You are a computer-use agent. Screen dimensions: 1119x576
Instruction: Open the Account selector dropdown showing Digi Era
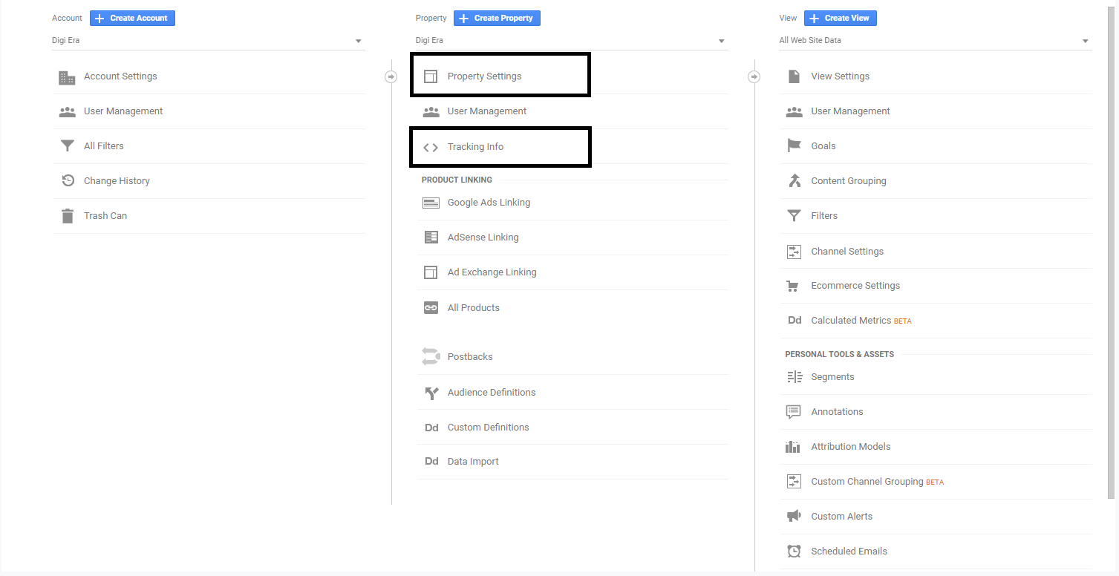click(208, 41)
